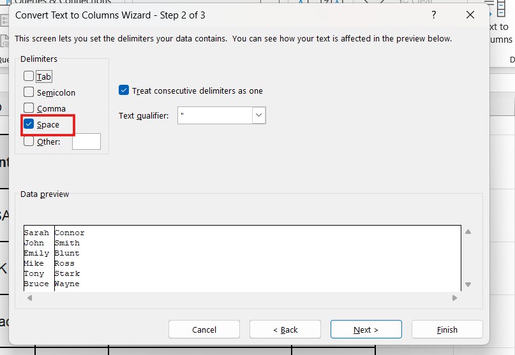
Task: Proceed with the Next button
Action: tap(366, 330)
